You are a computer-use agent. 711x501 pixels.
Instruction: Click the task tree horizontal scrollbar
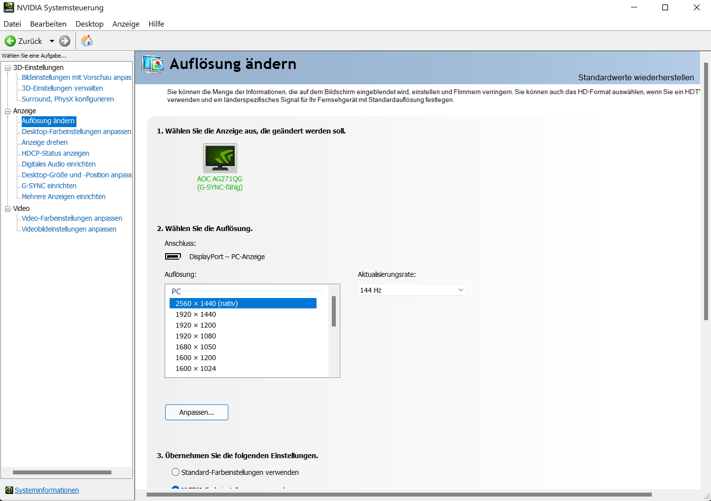(x=62, y=472)
